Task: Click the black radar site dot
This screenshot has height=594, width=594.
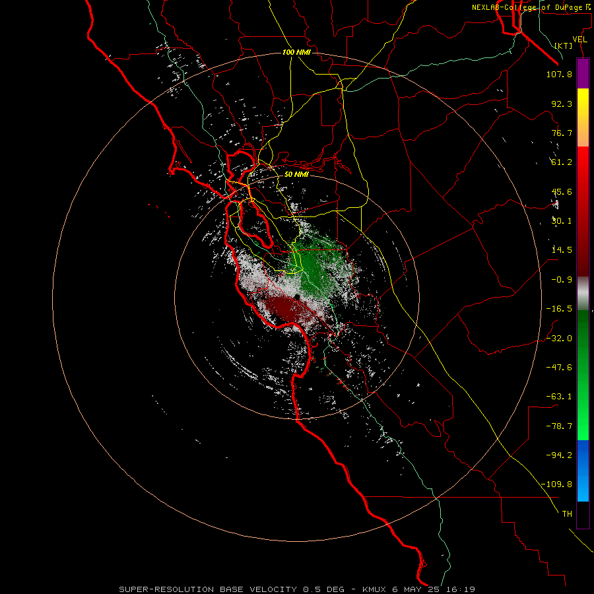Action: point(298,296)
